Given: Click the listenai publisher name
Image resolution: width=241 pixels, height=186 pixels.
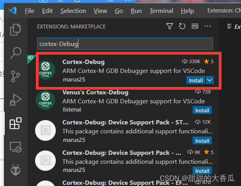Looking at the screenshot, I should [x=72, y=110].
